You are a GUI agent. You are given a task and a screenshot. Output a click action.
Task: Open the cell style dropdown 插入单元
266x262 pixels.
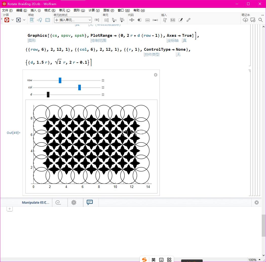point(73,20)
